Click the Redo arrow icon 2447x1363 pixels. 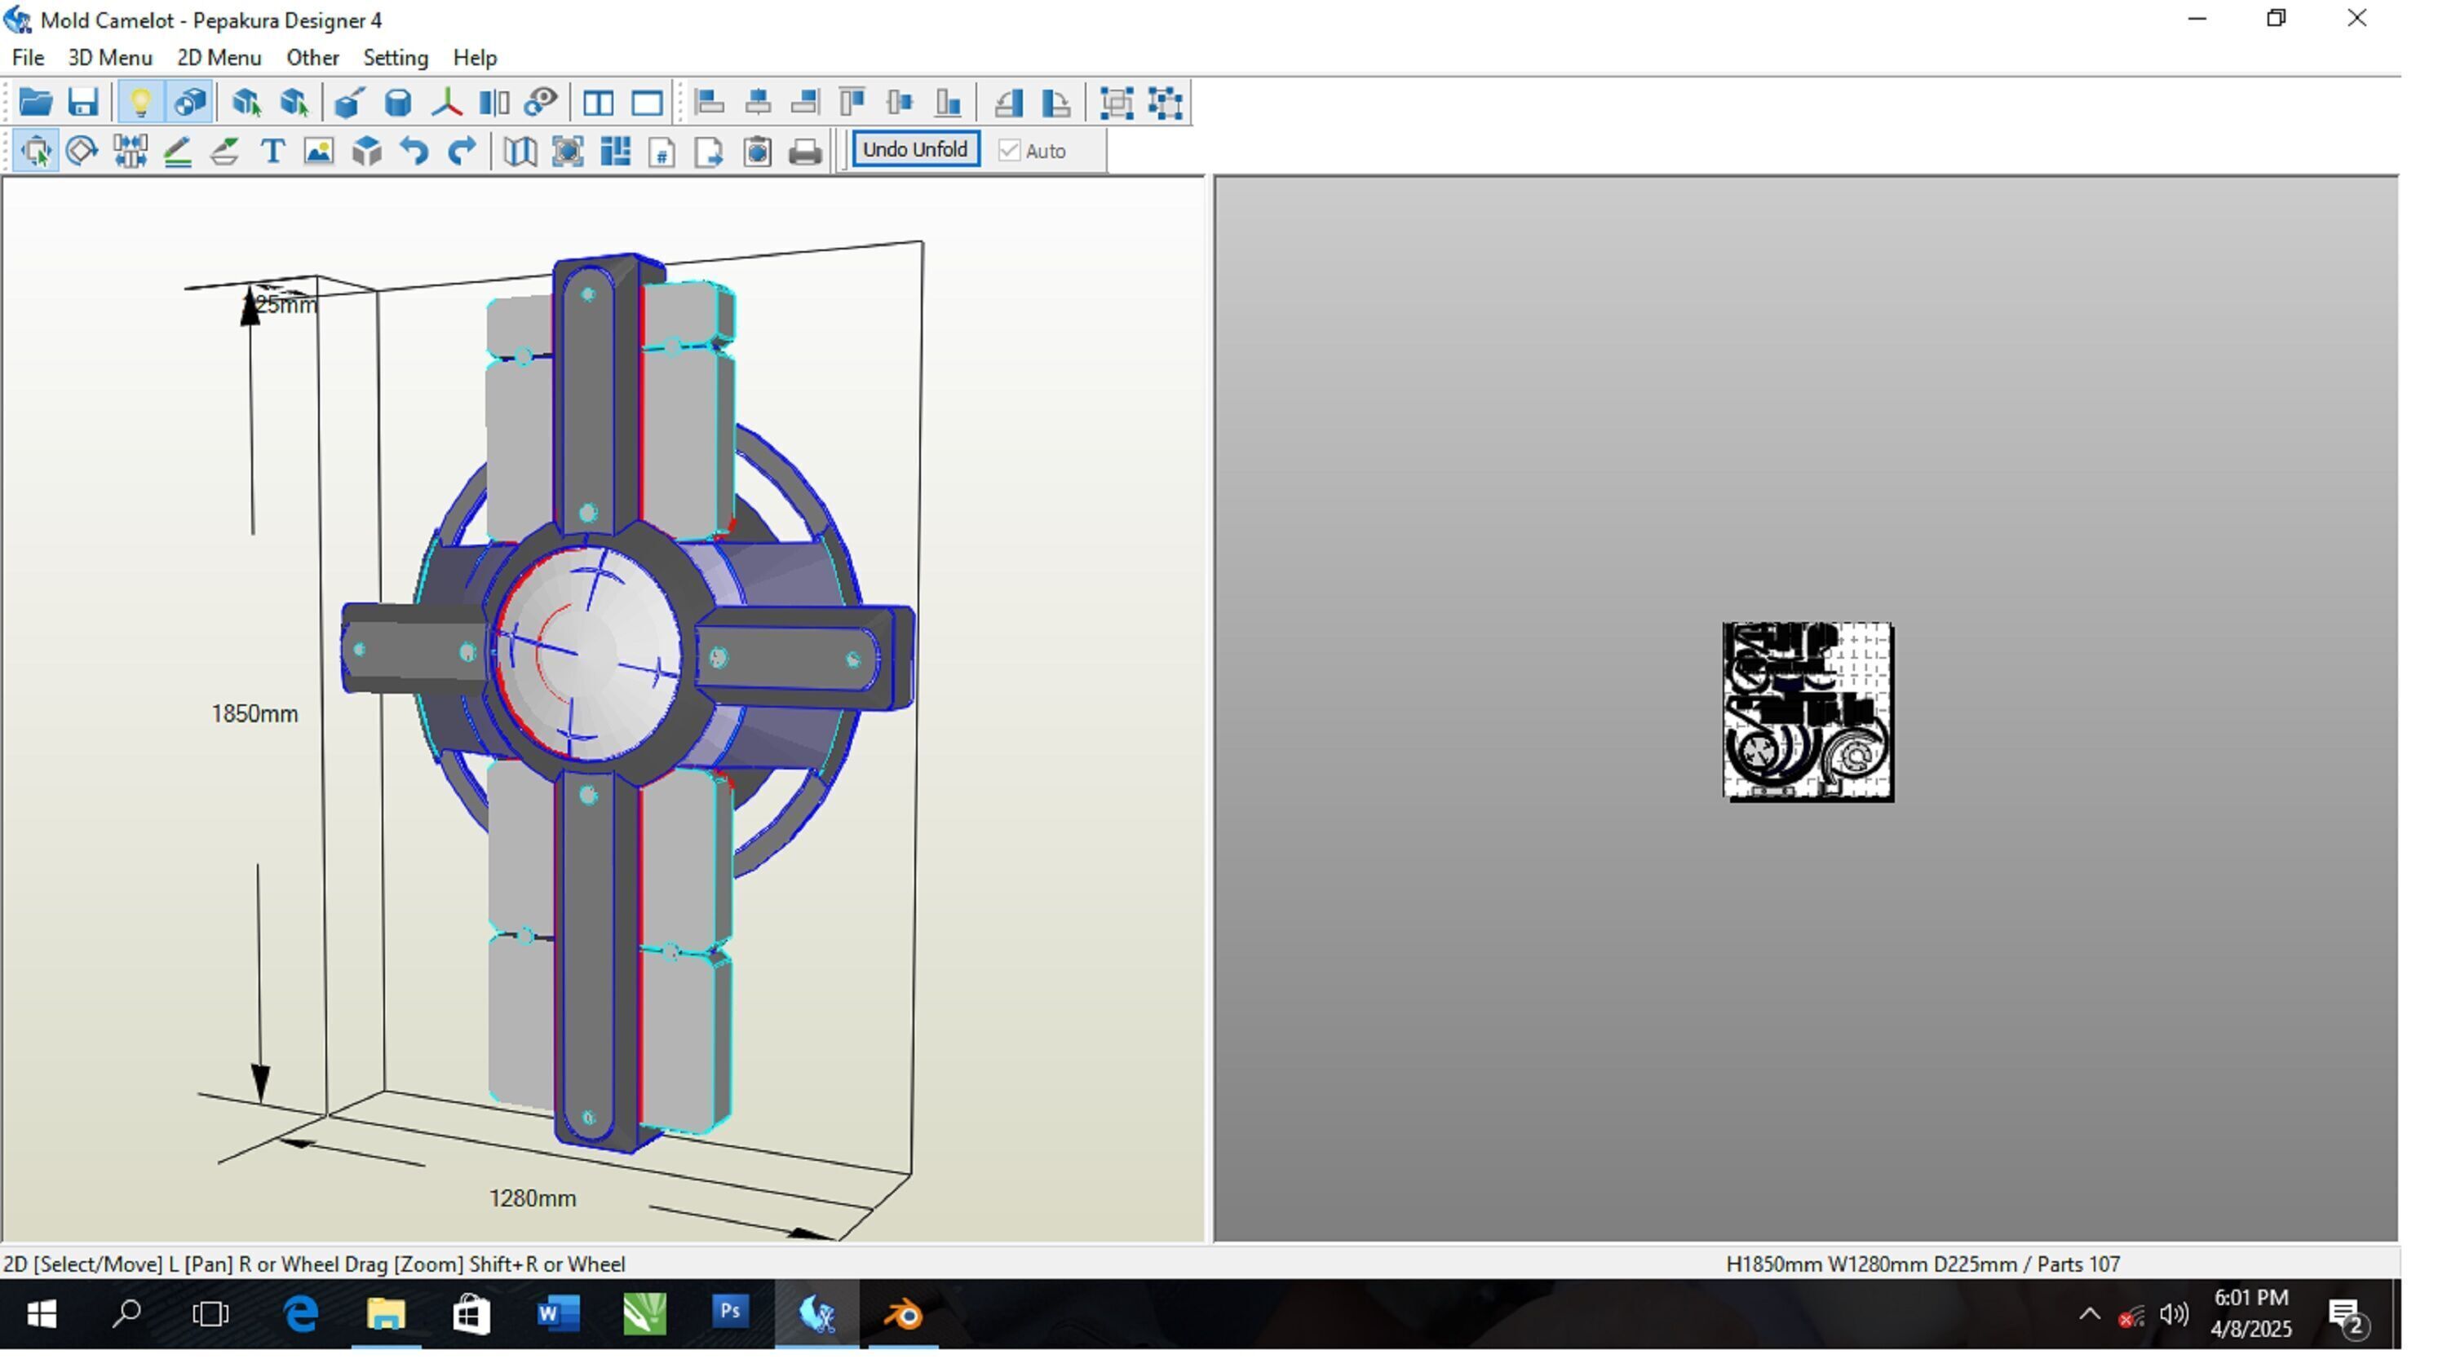coord(462,152)
